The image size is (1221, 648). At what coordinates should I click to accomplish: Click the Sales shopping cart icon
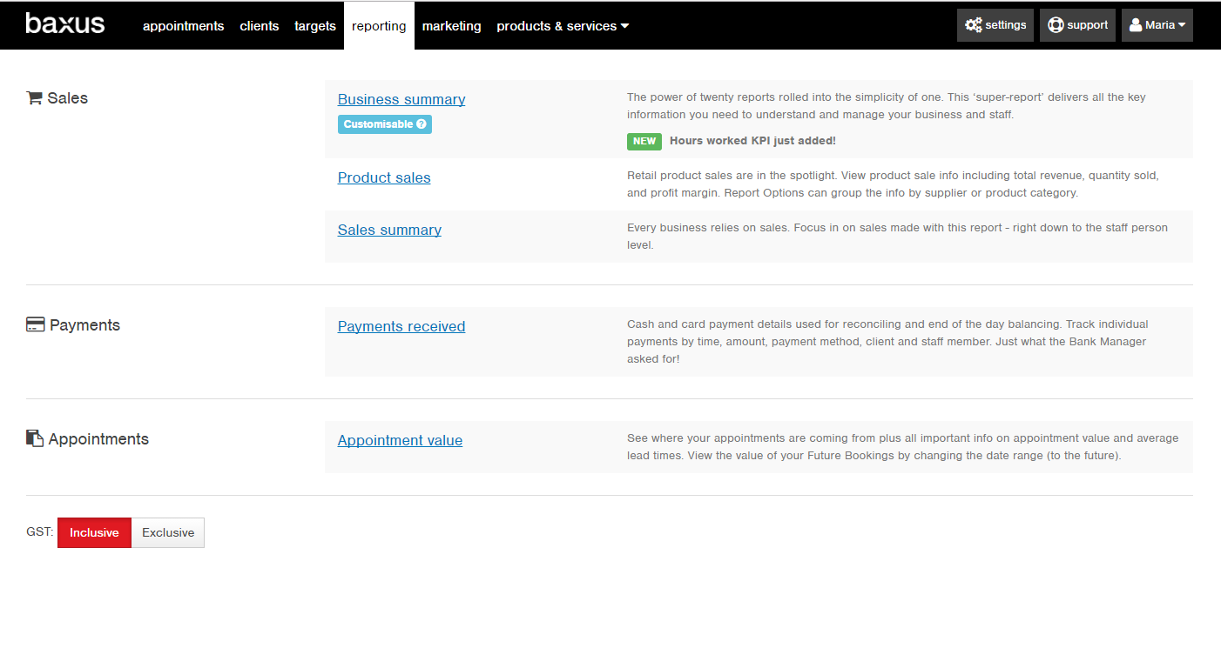coord(34,97)
